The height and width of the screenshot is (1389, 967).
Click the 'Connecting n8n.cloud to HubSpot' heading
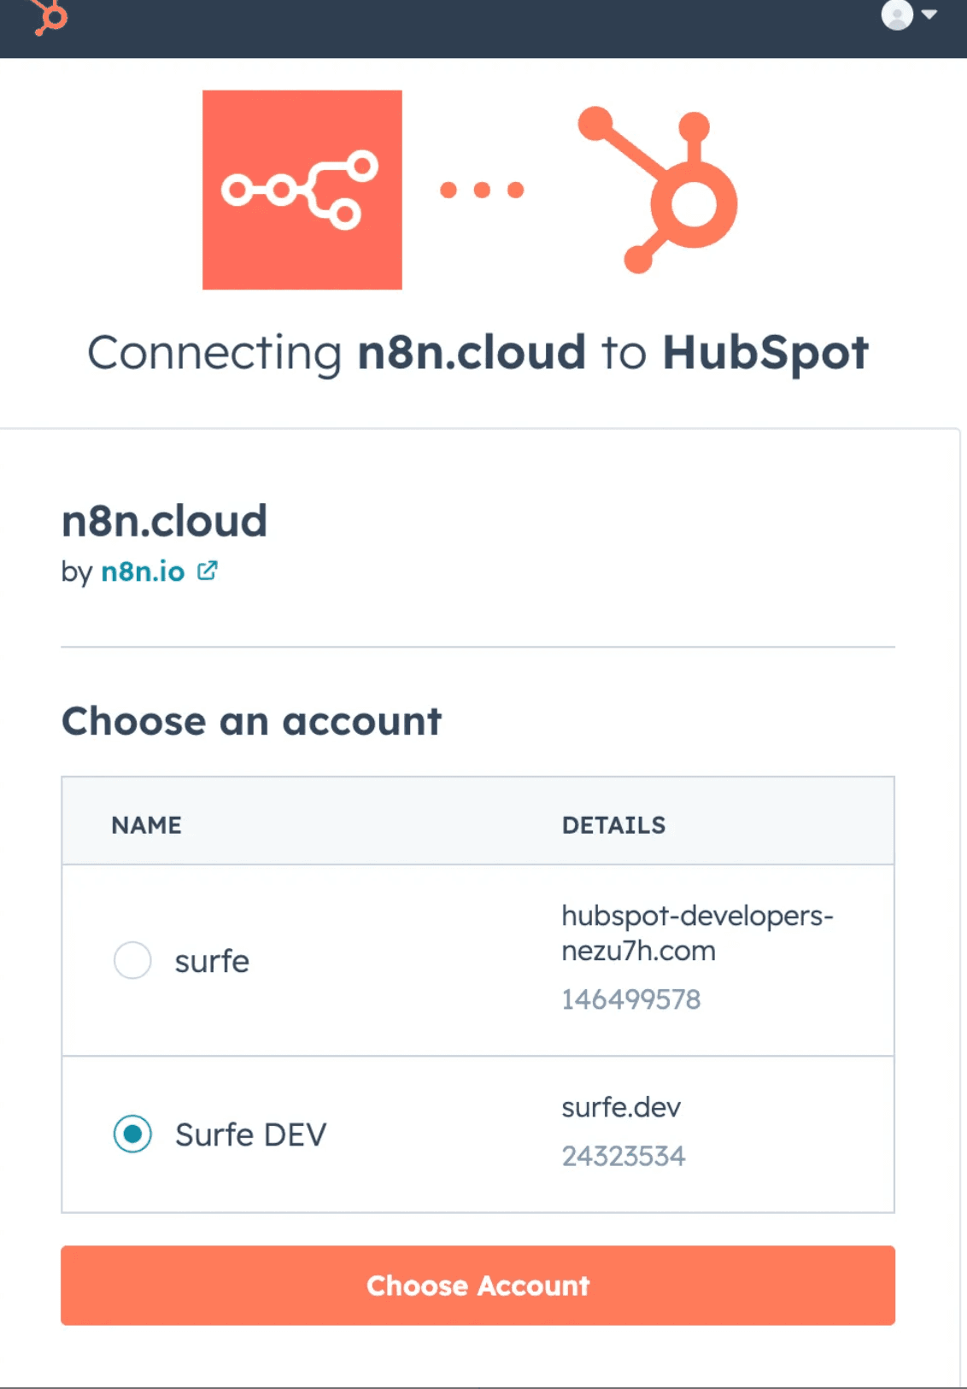[x=478, y=353]
